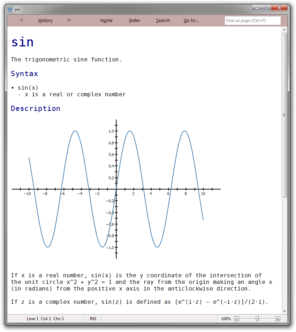This screenshot has height=332, width=296.
Task: Open the Search page in the toolbar
Action: click(x=163, y=21)
